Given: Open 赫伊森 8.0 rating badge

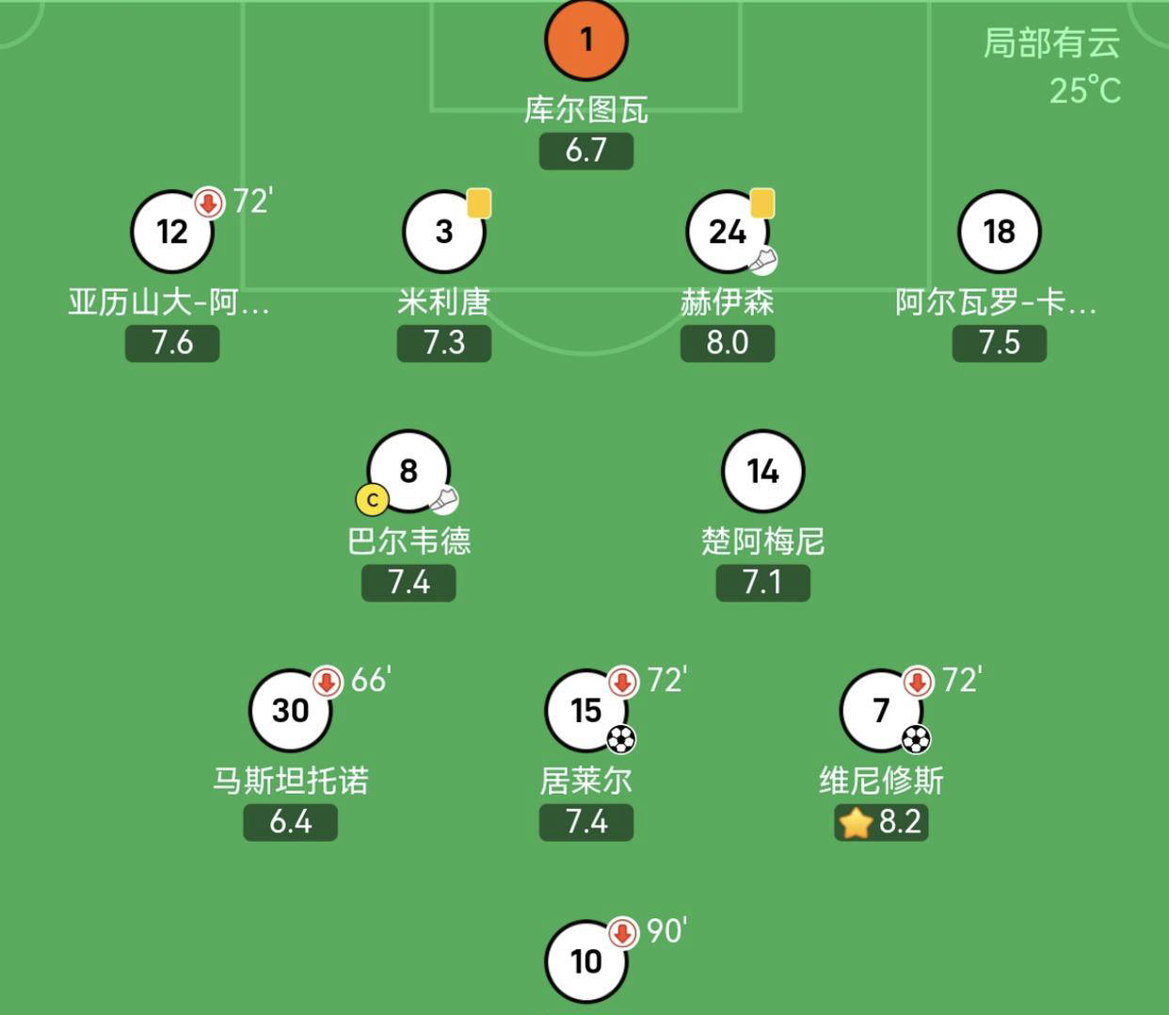Looking at the screenshot, I should click(x=728, y=343).
